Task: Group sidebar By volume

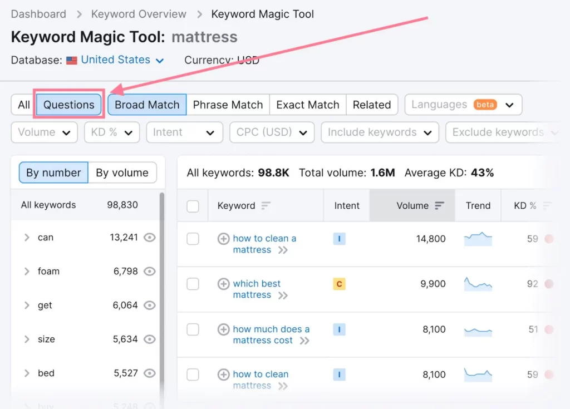Action: coord(122,173)
